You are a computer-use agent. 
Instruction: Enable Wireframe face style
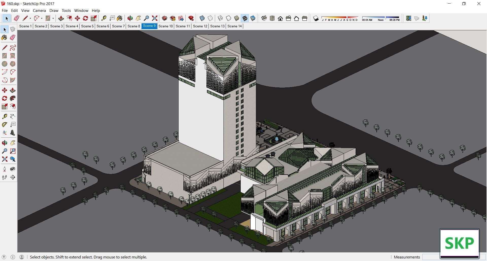click(220, 18)
